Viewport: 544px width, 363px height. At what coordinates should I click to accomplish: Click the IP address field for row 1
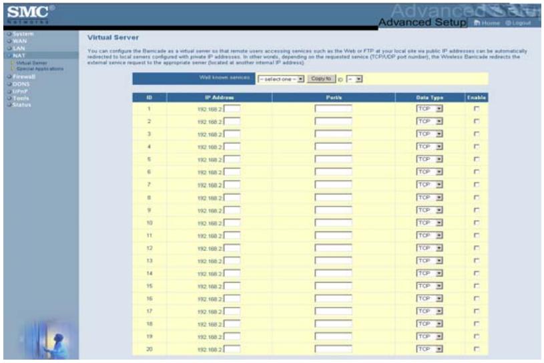coord(232,109)
